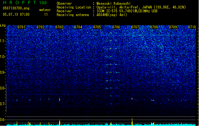Click the 0.7 kHz axis label
Viewport: 199px width, 126px height.
click(x=3, y=104)
